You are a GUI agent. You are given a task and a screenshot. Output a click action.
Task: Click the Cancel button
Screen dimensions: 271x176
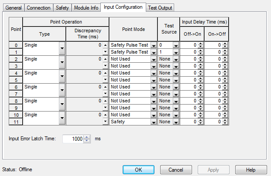176,169
